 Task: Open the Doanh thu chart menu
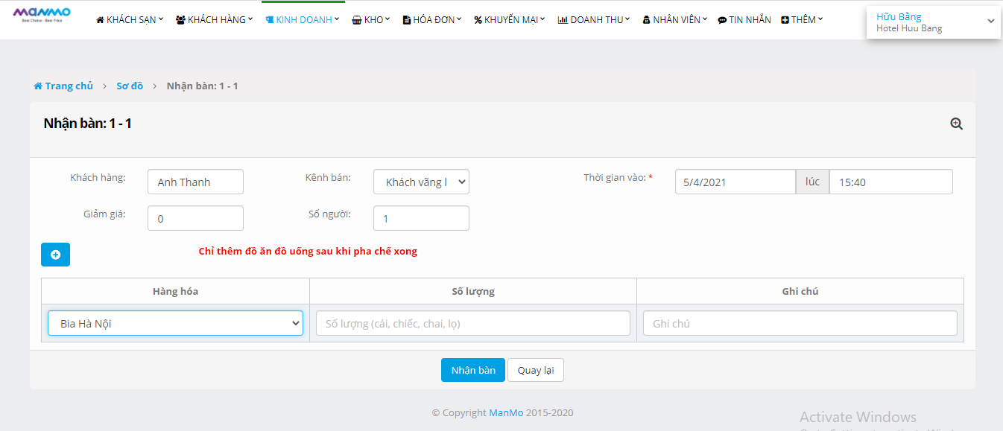(593, 20)
